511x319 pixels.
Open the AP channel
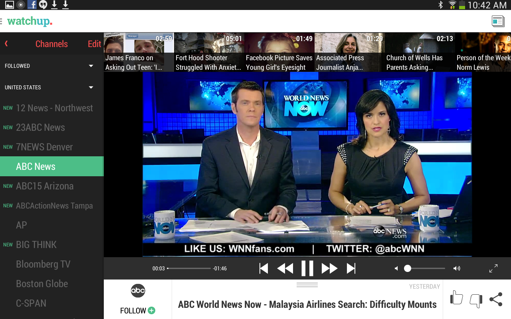[52, 225]
